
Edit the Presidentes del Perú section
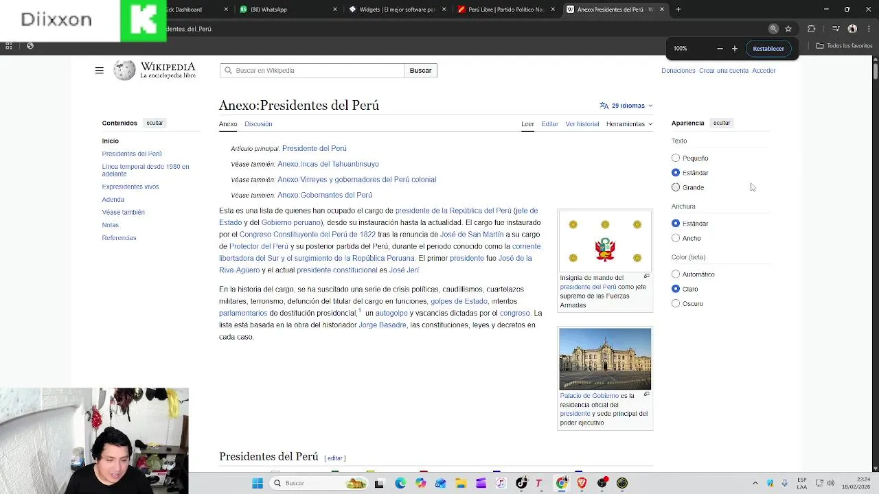coord(335,458)
